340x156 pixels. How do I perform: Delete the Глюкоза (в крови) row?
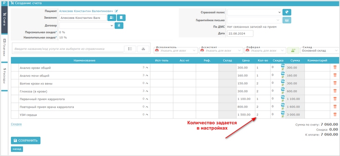click(x=335, y=91)
